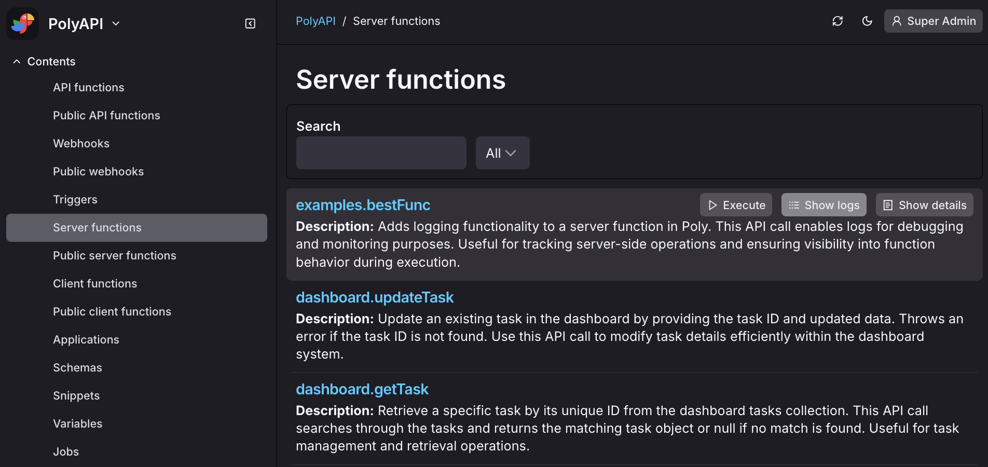Navigate to Variables
The width and height of the screenshot is (988, 467).
tap(78, 423)
